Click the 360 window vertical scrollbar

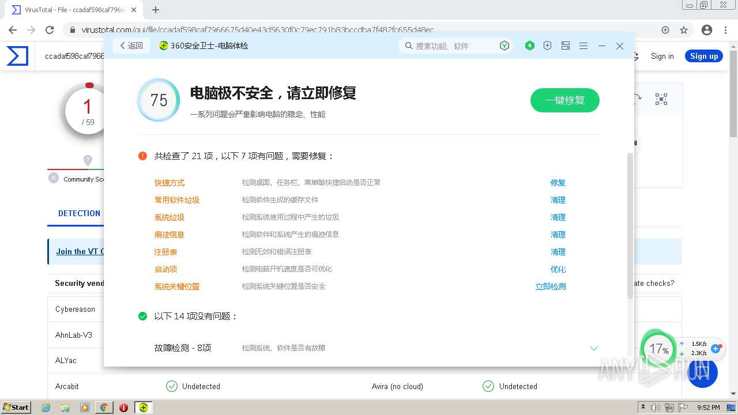coord(630,225)
